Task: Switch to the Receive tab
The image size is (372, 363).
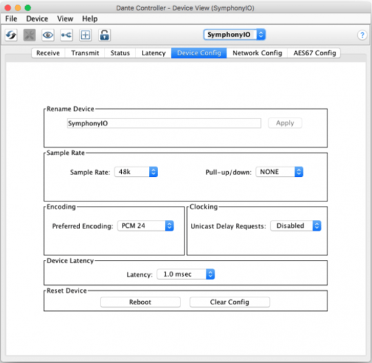Action: click(x=48, y=53)
